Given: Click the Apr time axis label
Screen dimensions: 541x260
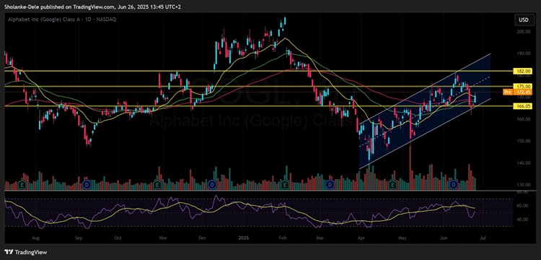Looking at the screenshot, I should (361, 238).
